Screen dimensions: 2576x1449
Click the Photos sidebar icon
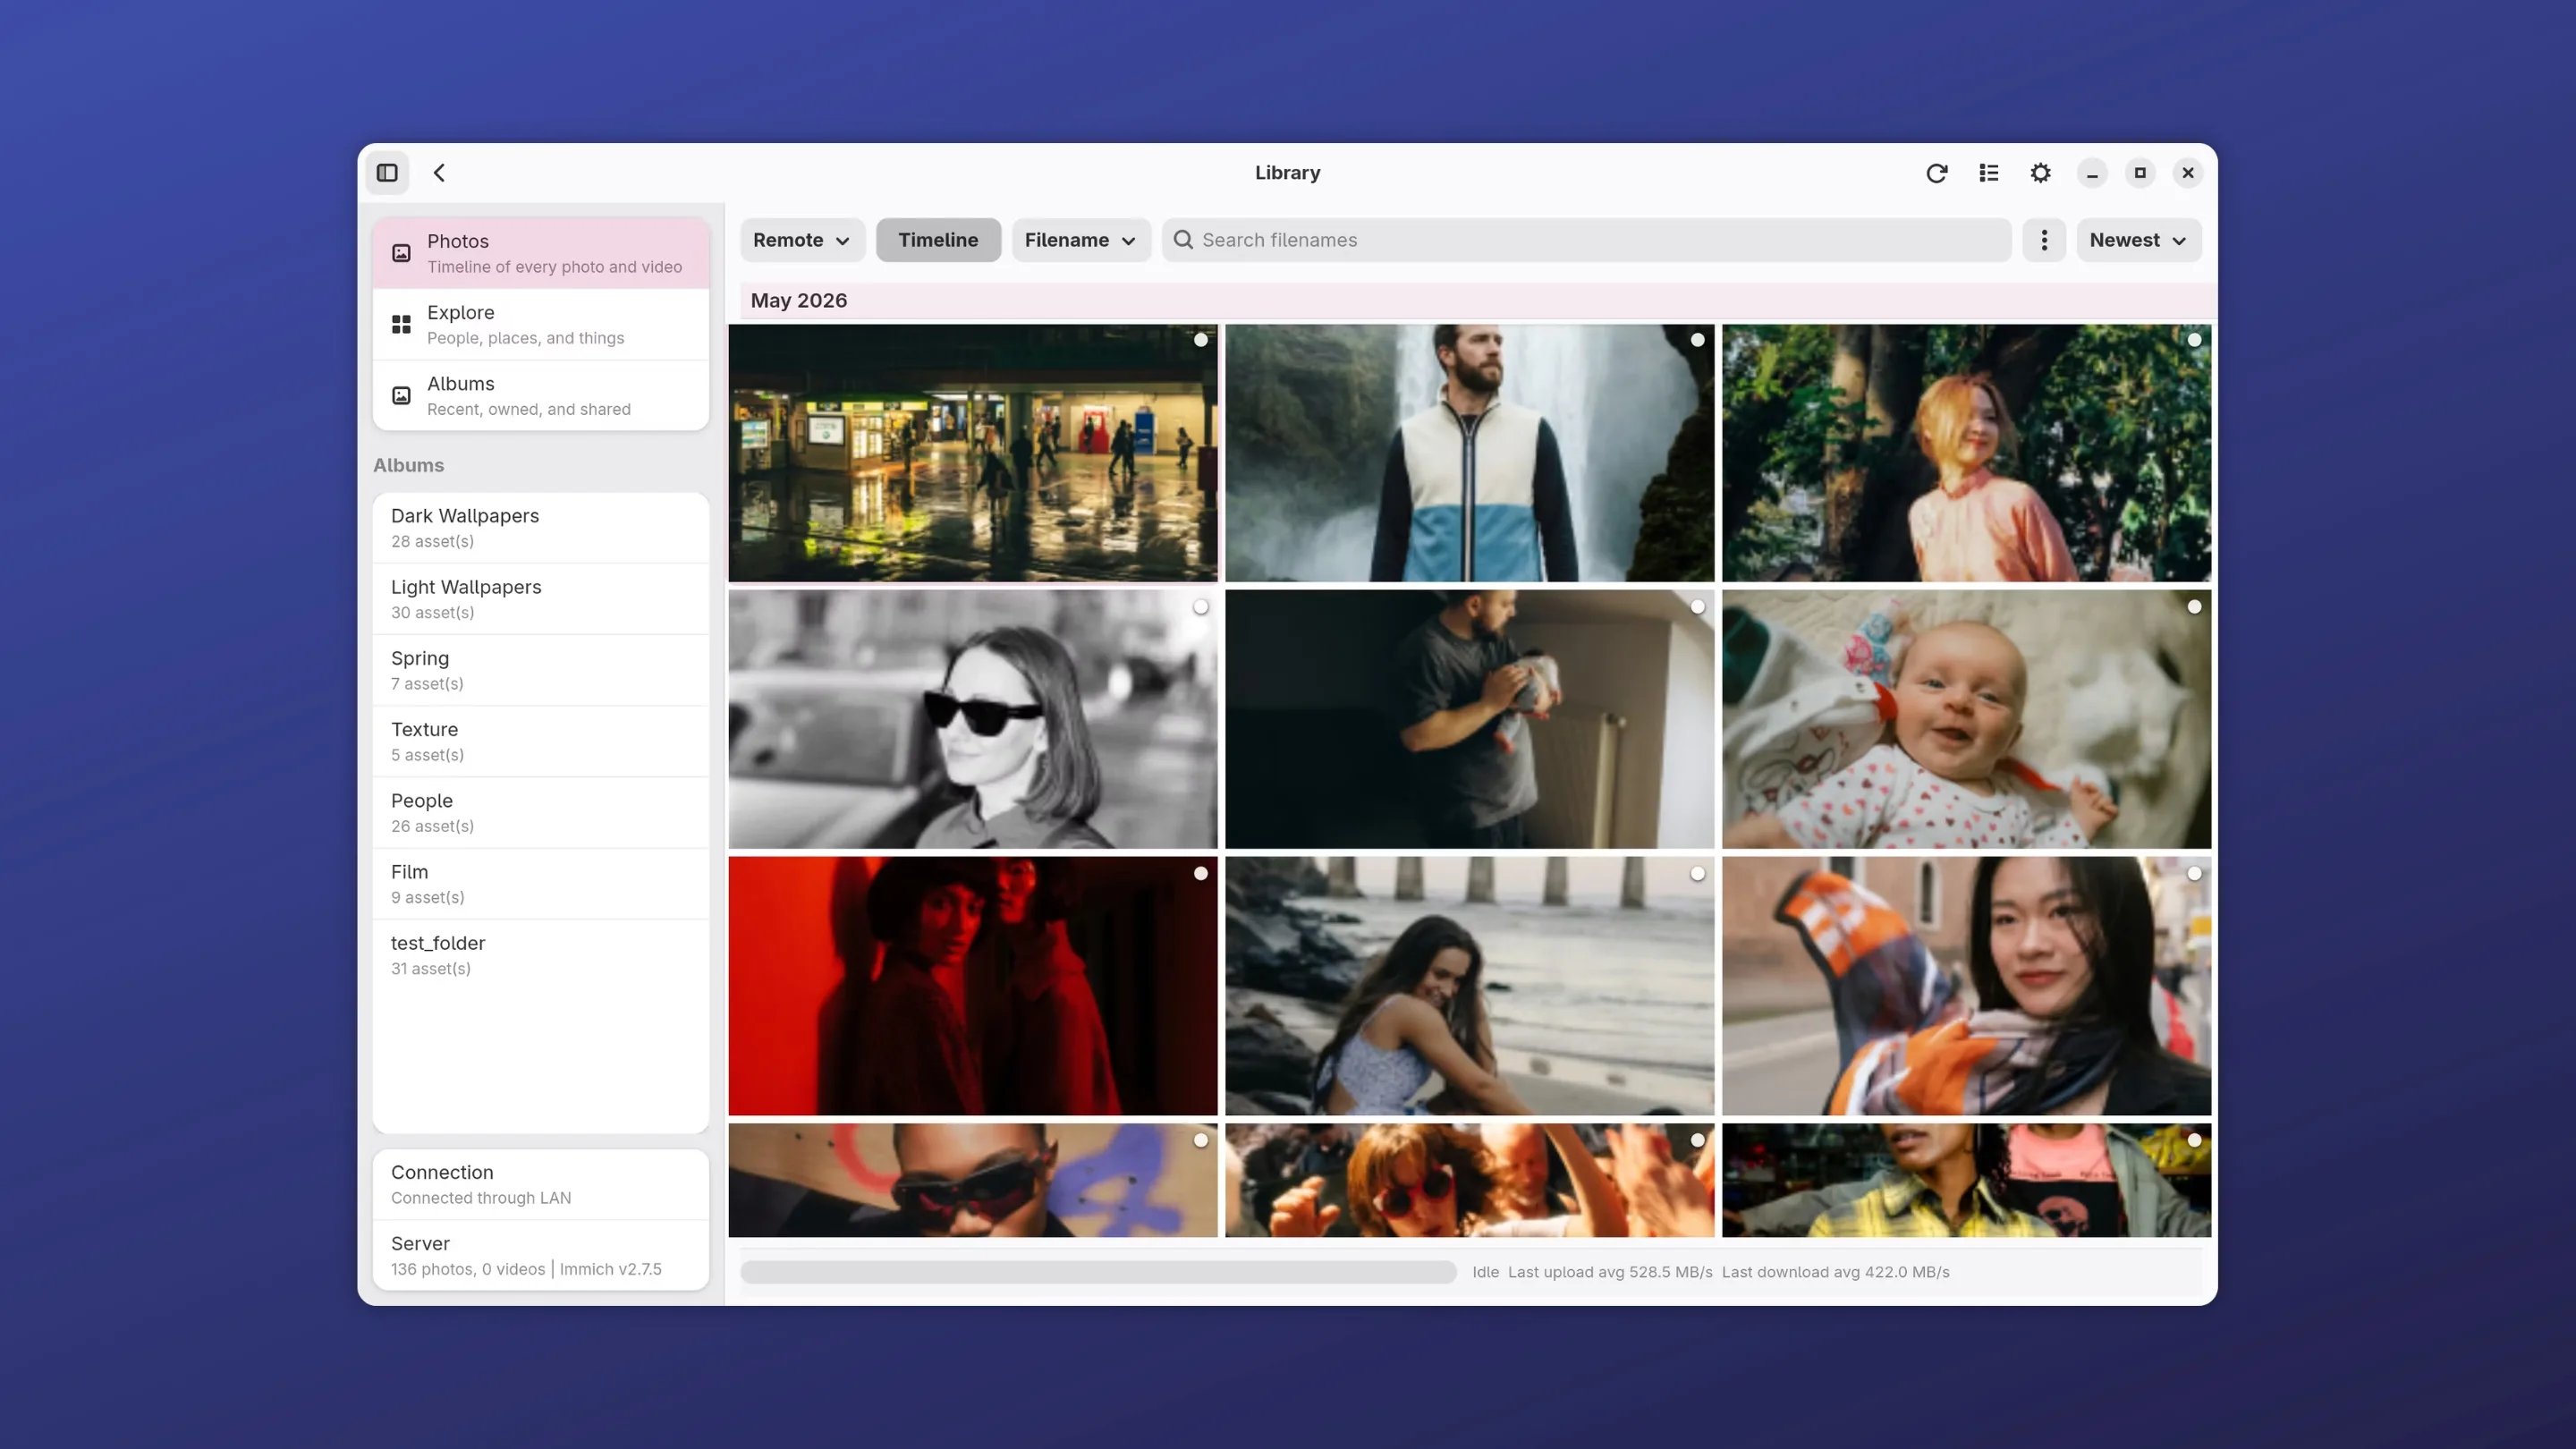(401, 253)
